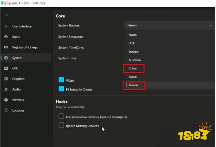The width and height of the screenshot is (216, 147).
Task: Click the VSync label text
Action: click(70, 81)
